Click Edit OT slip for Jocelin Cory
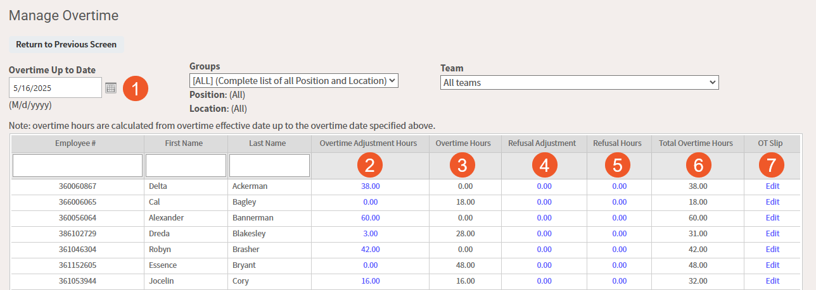Screen dimensions: 816x290 point(772,281)
